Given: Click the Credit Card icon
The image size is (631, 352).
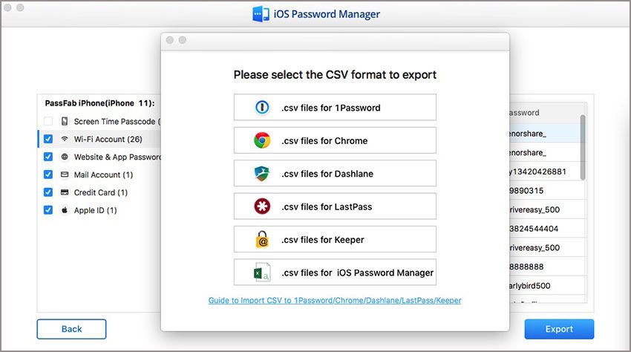Looking at the screenshot, I should click(x=65, y=192).
